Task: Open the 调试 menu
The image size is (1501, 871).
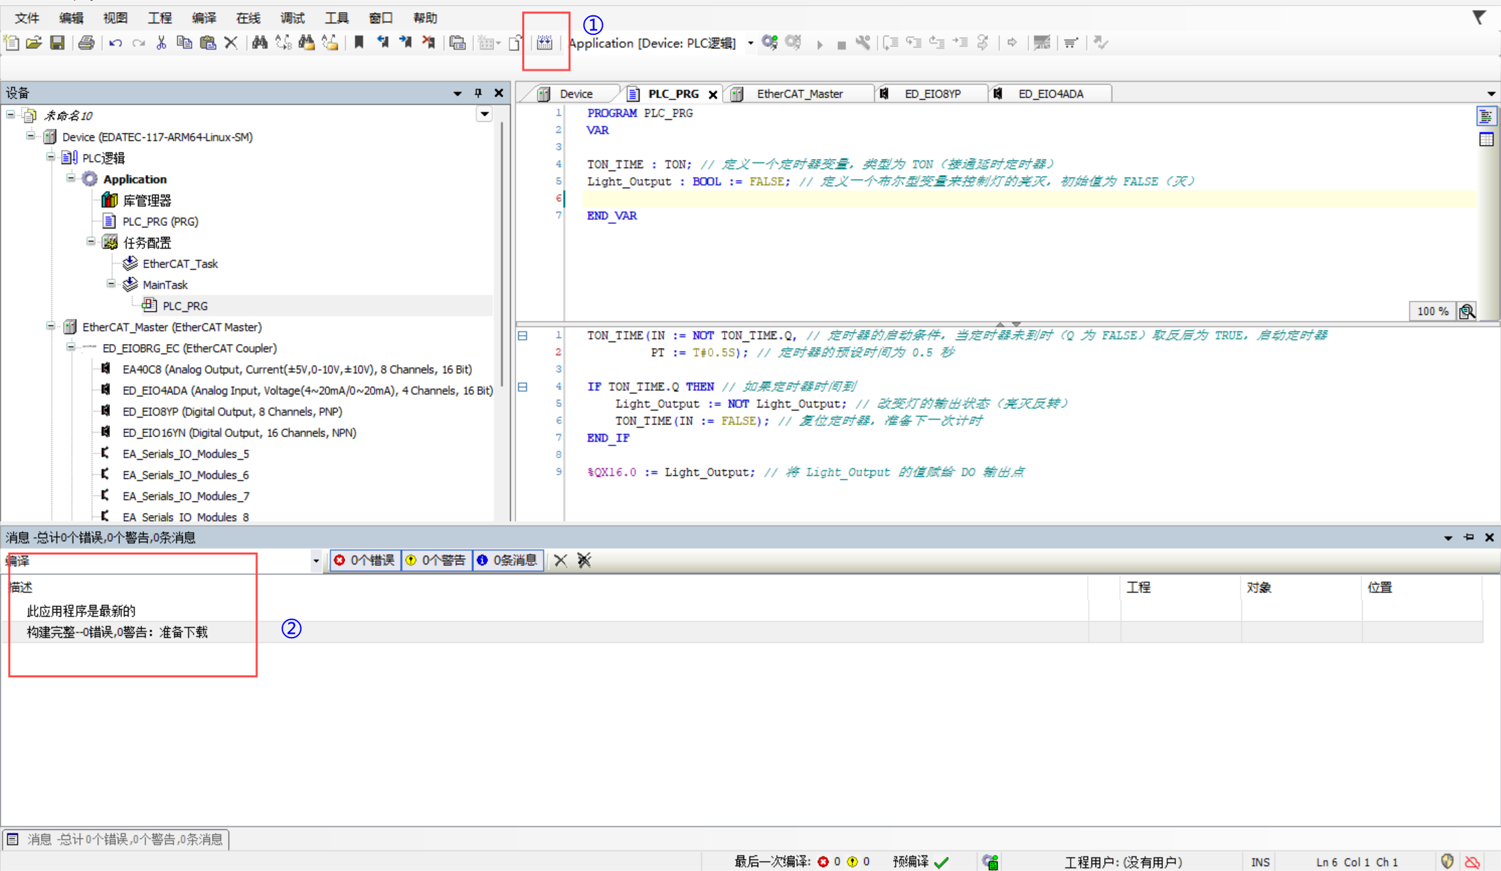Action: tap(292, 18)
